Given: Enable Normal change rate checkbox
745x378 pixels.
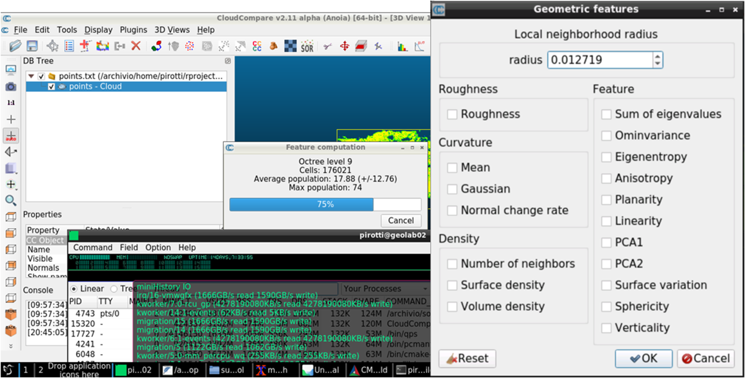Looking at the screenshot, I should coord(452,211).
